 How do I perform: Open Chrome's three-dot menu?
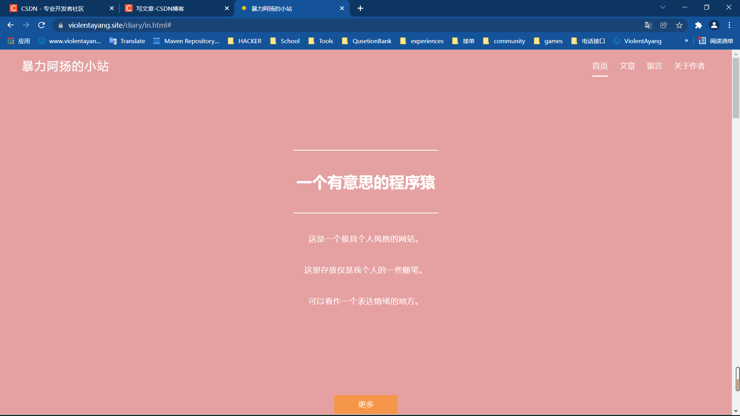[x=729, y=25]
